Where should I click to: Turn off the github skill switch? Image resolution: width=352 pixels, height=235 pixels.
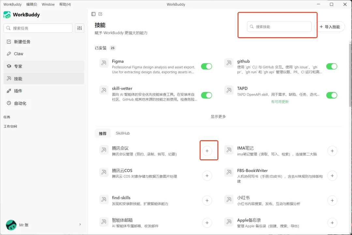(x=331, y=66)
